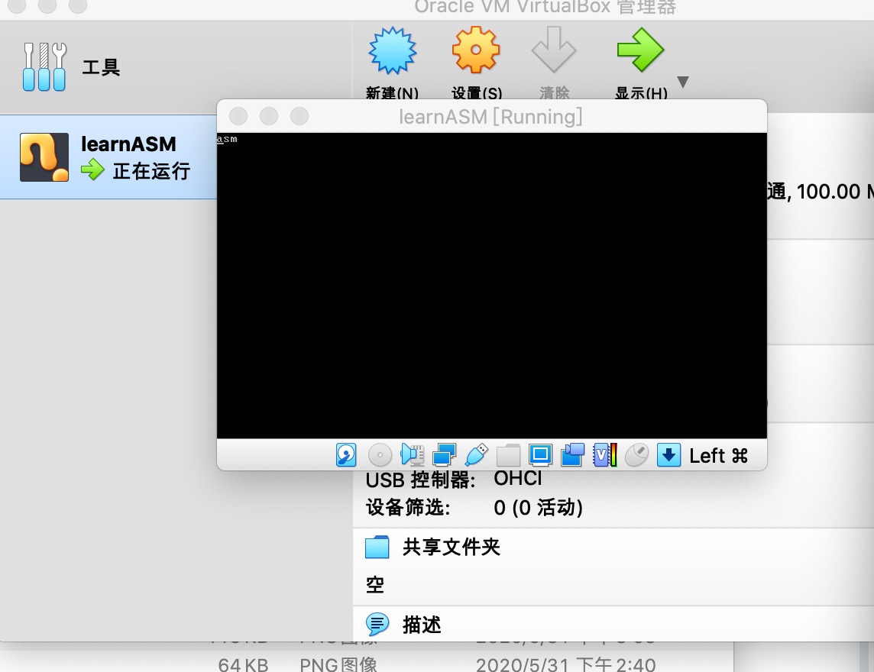Toggle the mouse integration indicator
The height and width of the screenshot is (672, 874).
coord(636,455)
